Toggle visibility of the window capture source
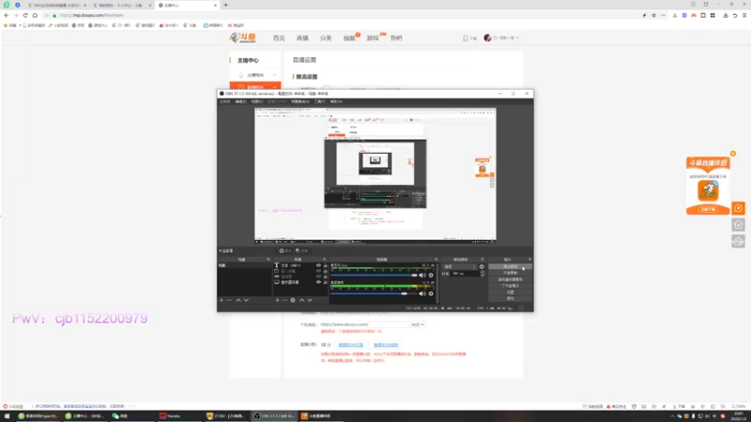The width and height of the screenshot is (751, 422). coord(318,271)
